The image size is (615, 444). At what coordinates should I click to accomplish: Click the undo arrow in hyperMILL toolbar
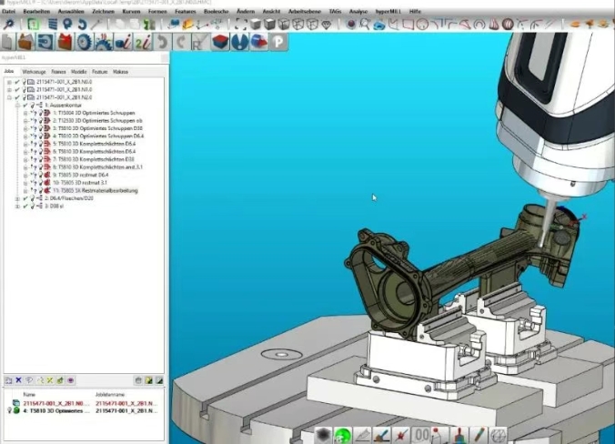[163, 42]
